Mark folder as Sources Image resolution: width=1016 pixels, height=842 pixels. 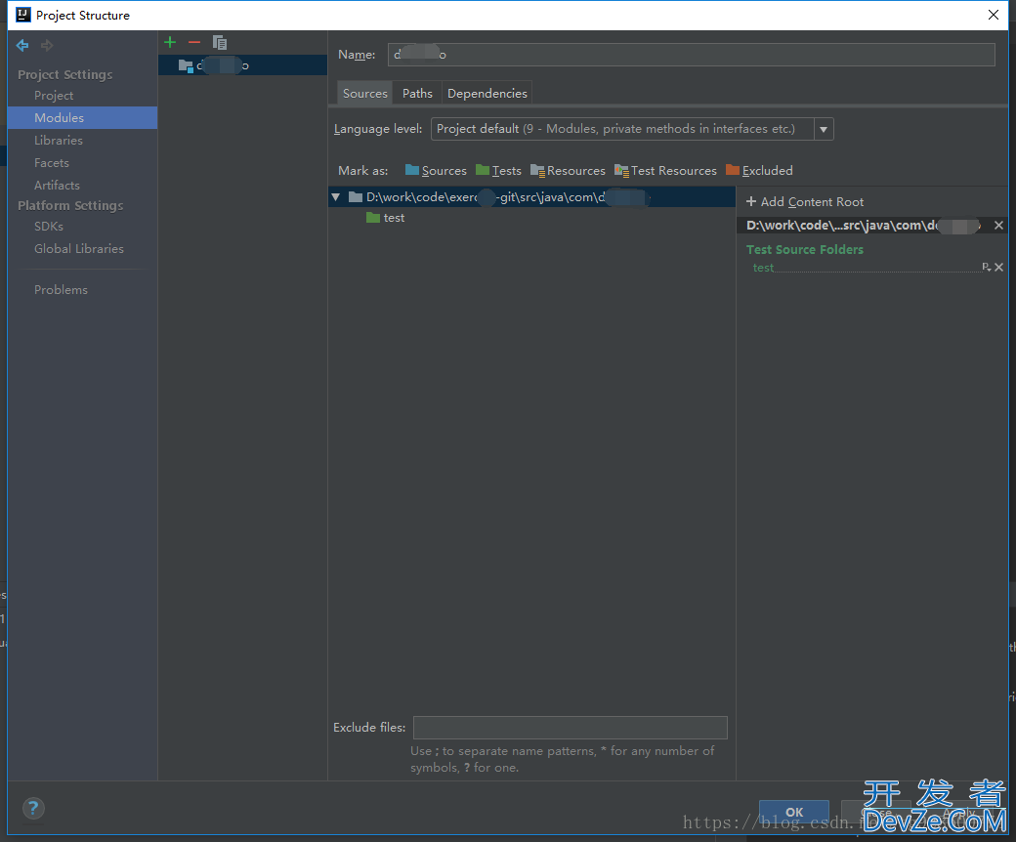(436, 170)
